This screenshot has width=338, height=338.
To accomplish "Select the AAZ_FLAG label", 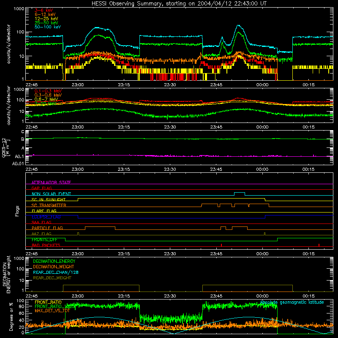I will pyautogui.click(x=41, y=234).
